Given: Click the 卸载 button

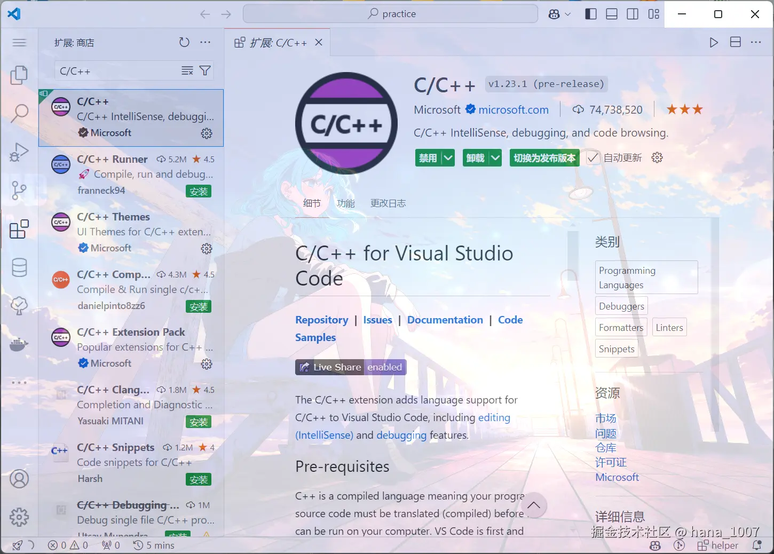Looking at the screenshot, I should [x=475, y=157].
